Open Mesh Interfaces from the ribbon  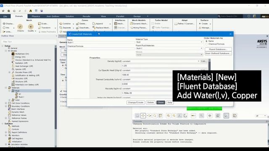(x=119, y=23)
